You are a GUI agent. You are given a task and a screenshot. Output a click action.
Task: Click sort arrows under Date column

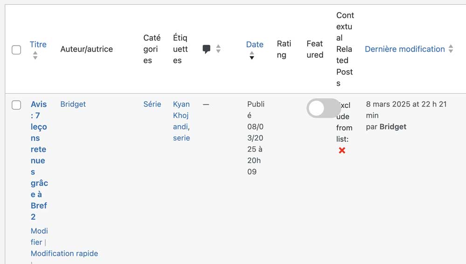252,55
